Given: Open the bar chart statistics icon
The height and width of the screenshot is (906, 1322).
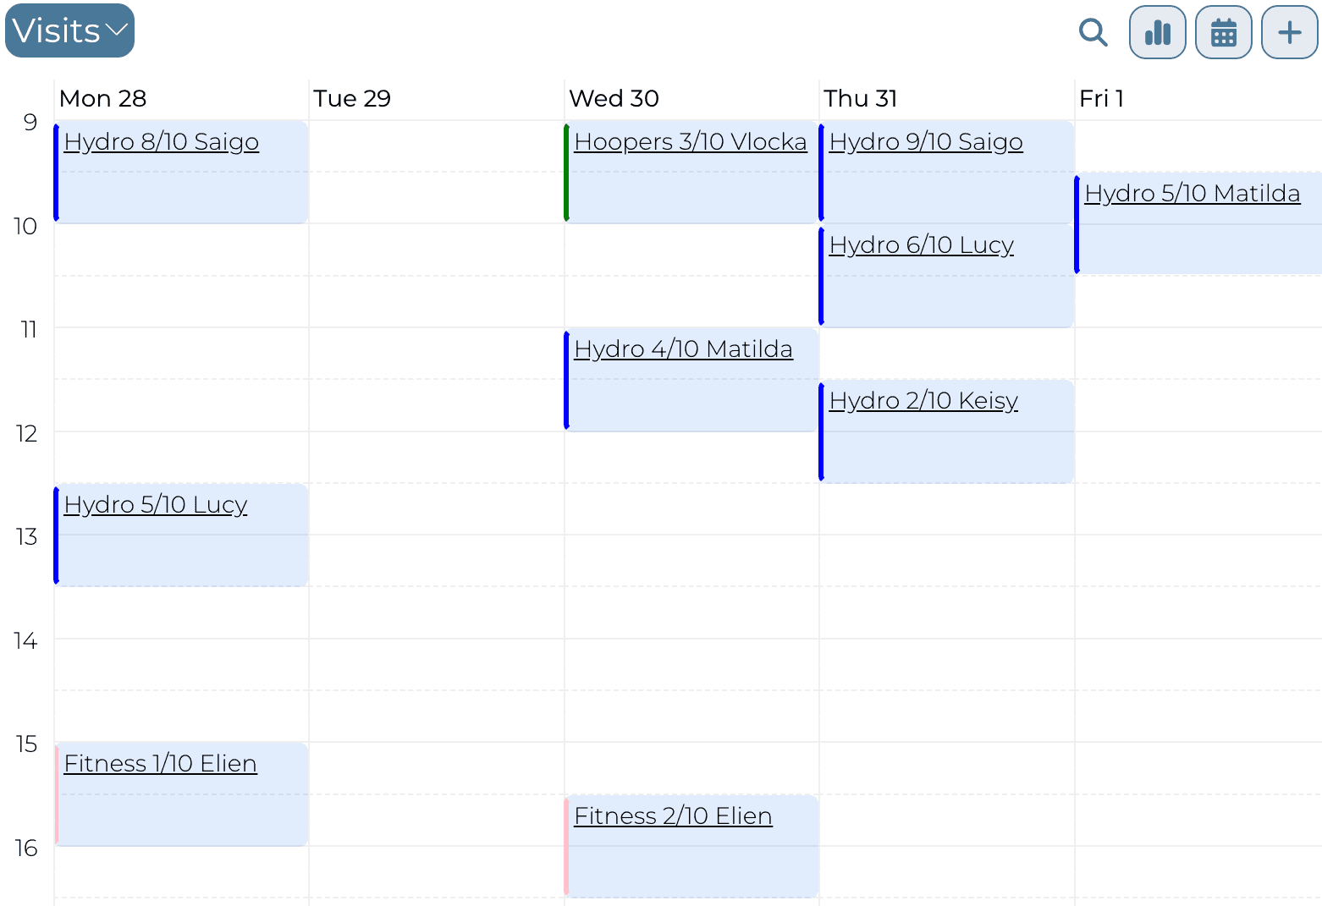Looking at the screenshot, I should 1157,32.
